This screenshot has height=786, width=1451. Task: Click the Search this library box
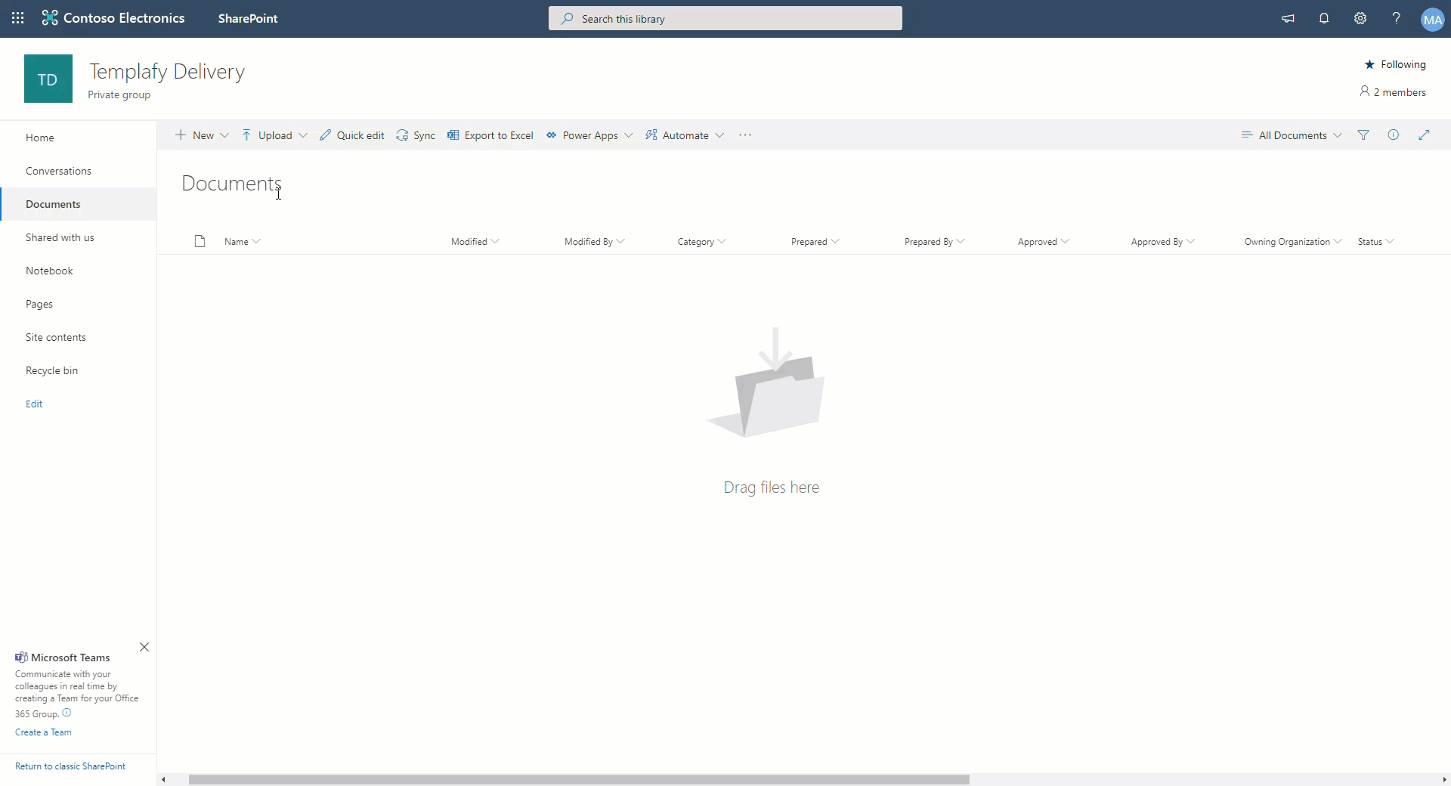pos(725,19)
